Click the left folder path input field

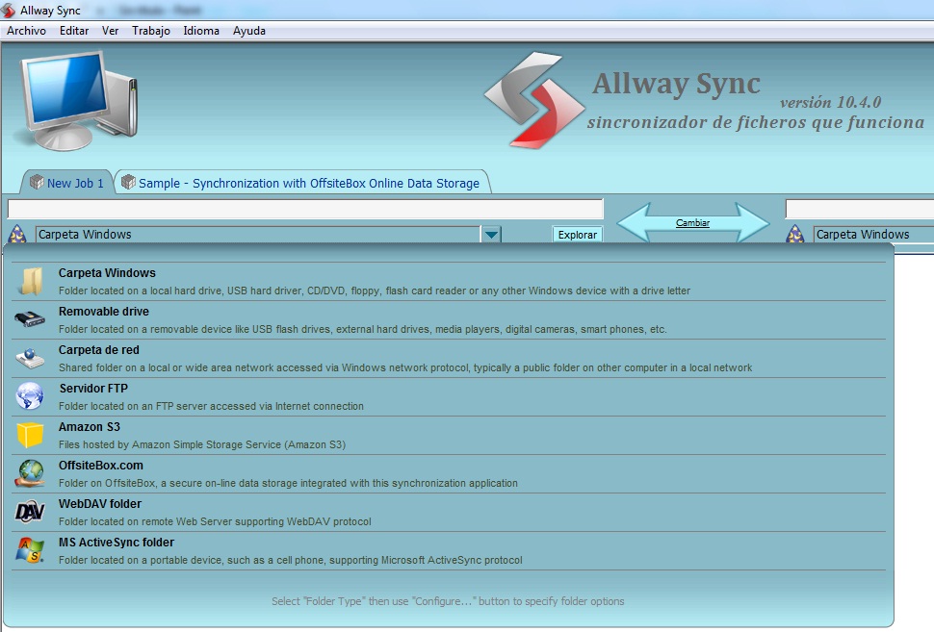coord(305,210)
